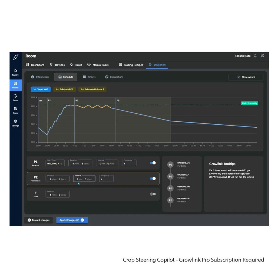278x278 pixels.
Task: Click the notification bell icon
Action: [x=255, y=56]
